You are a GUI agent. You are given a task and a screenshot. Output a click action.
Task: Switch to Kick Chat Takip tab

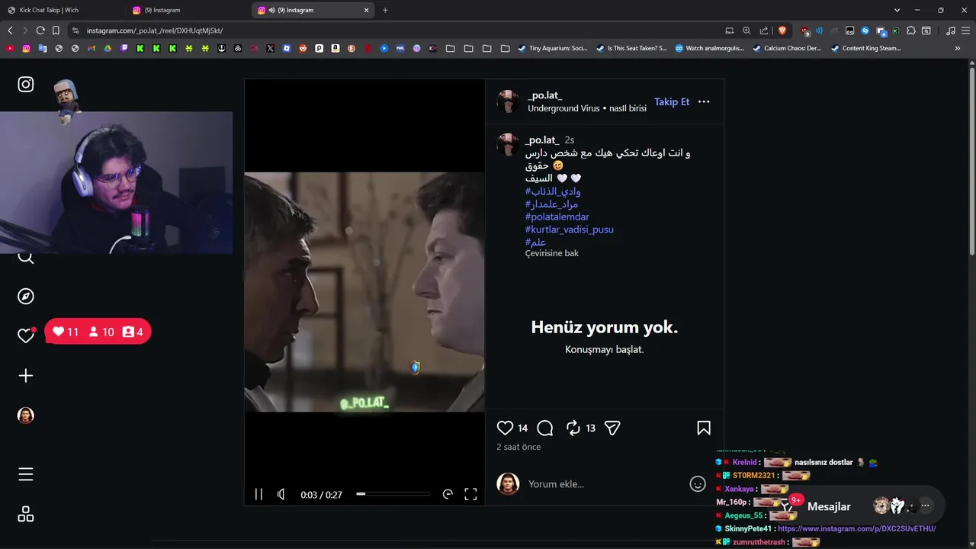61,10
